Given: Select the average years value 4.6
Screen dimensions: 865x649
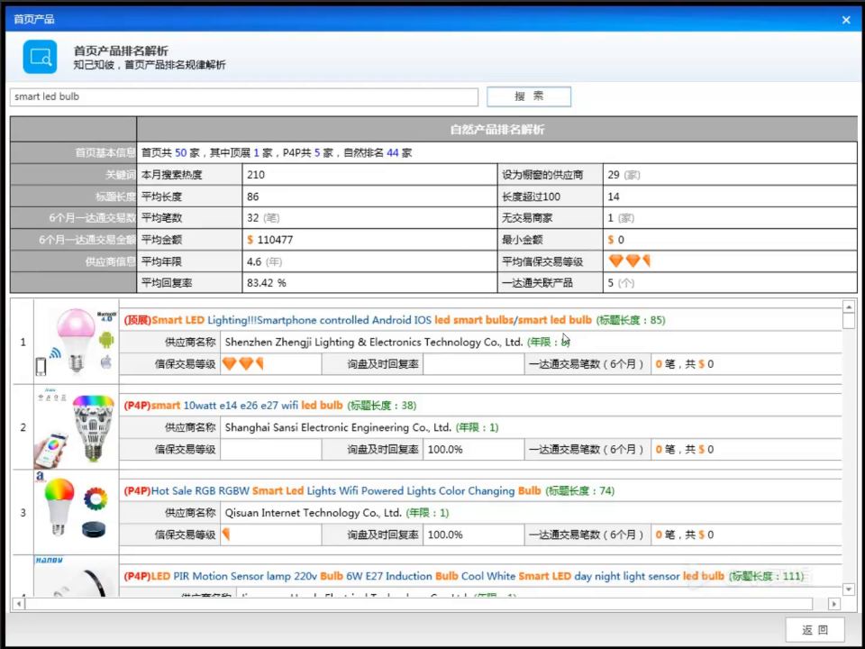Looking at the screenshot, I should coord(254,261).
